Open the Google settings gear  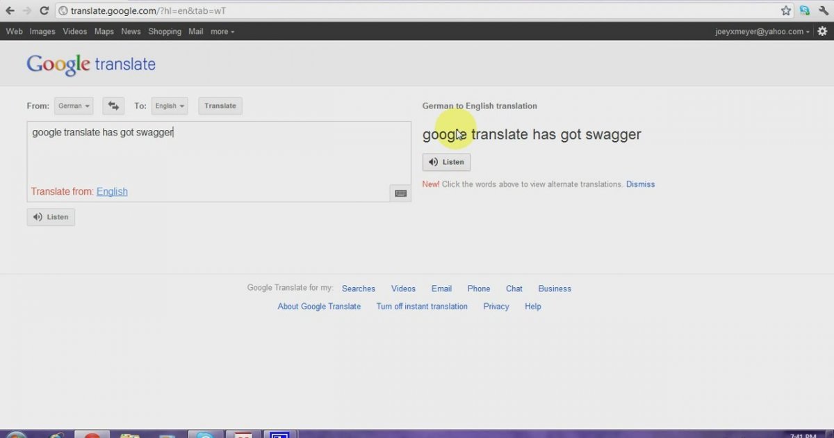tap(823, 31)
